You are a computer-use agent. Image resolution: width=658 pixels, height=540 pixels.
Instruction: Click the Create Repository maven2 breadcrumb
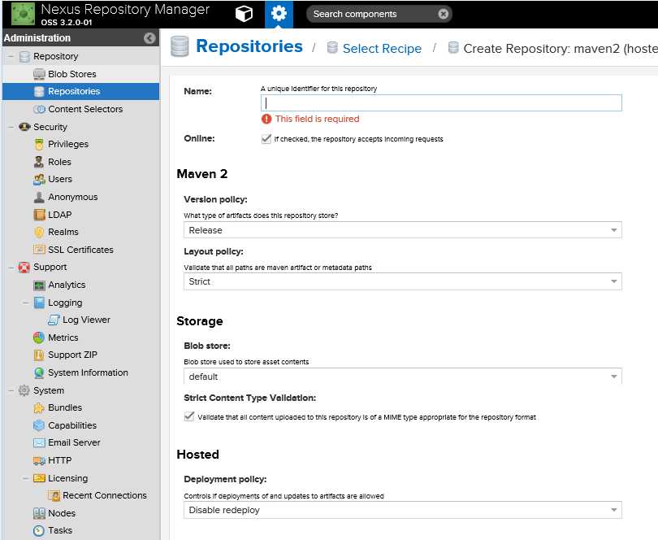point(561,48)
